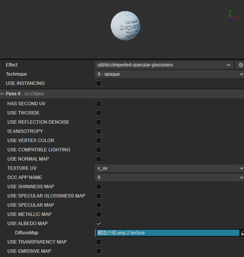Click the Technique label
244x257 pixels.
[16, 74]
